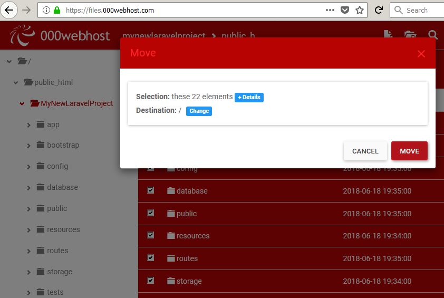
Task: Click mynewlaravelproject breadcrumb
Action: (163, 35)
